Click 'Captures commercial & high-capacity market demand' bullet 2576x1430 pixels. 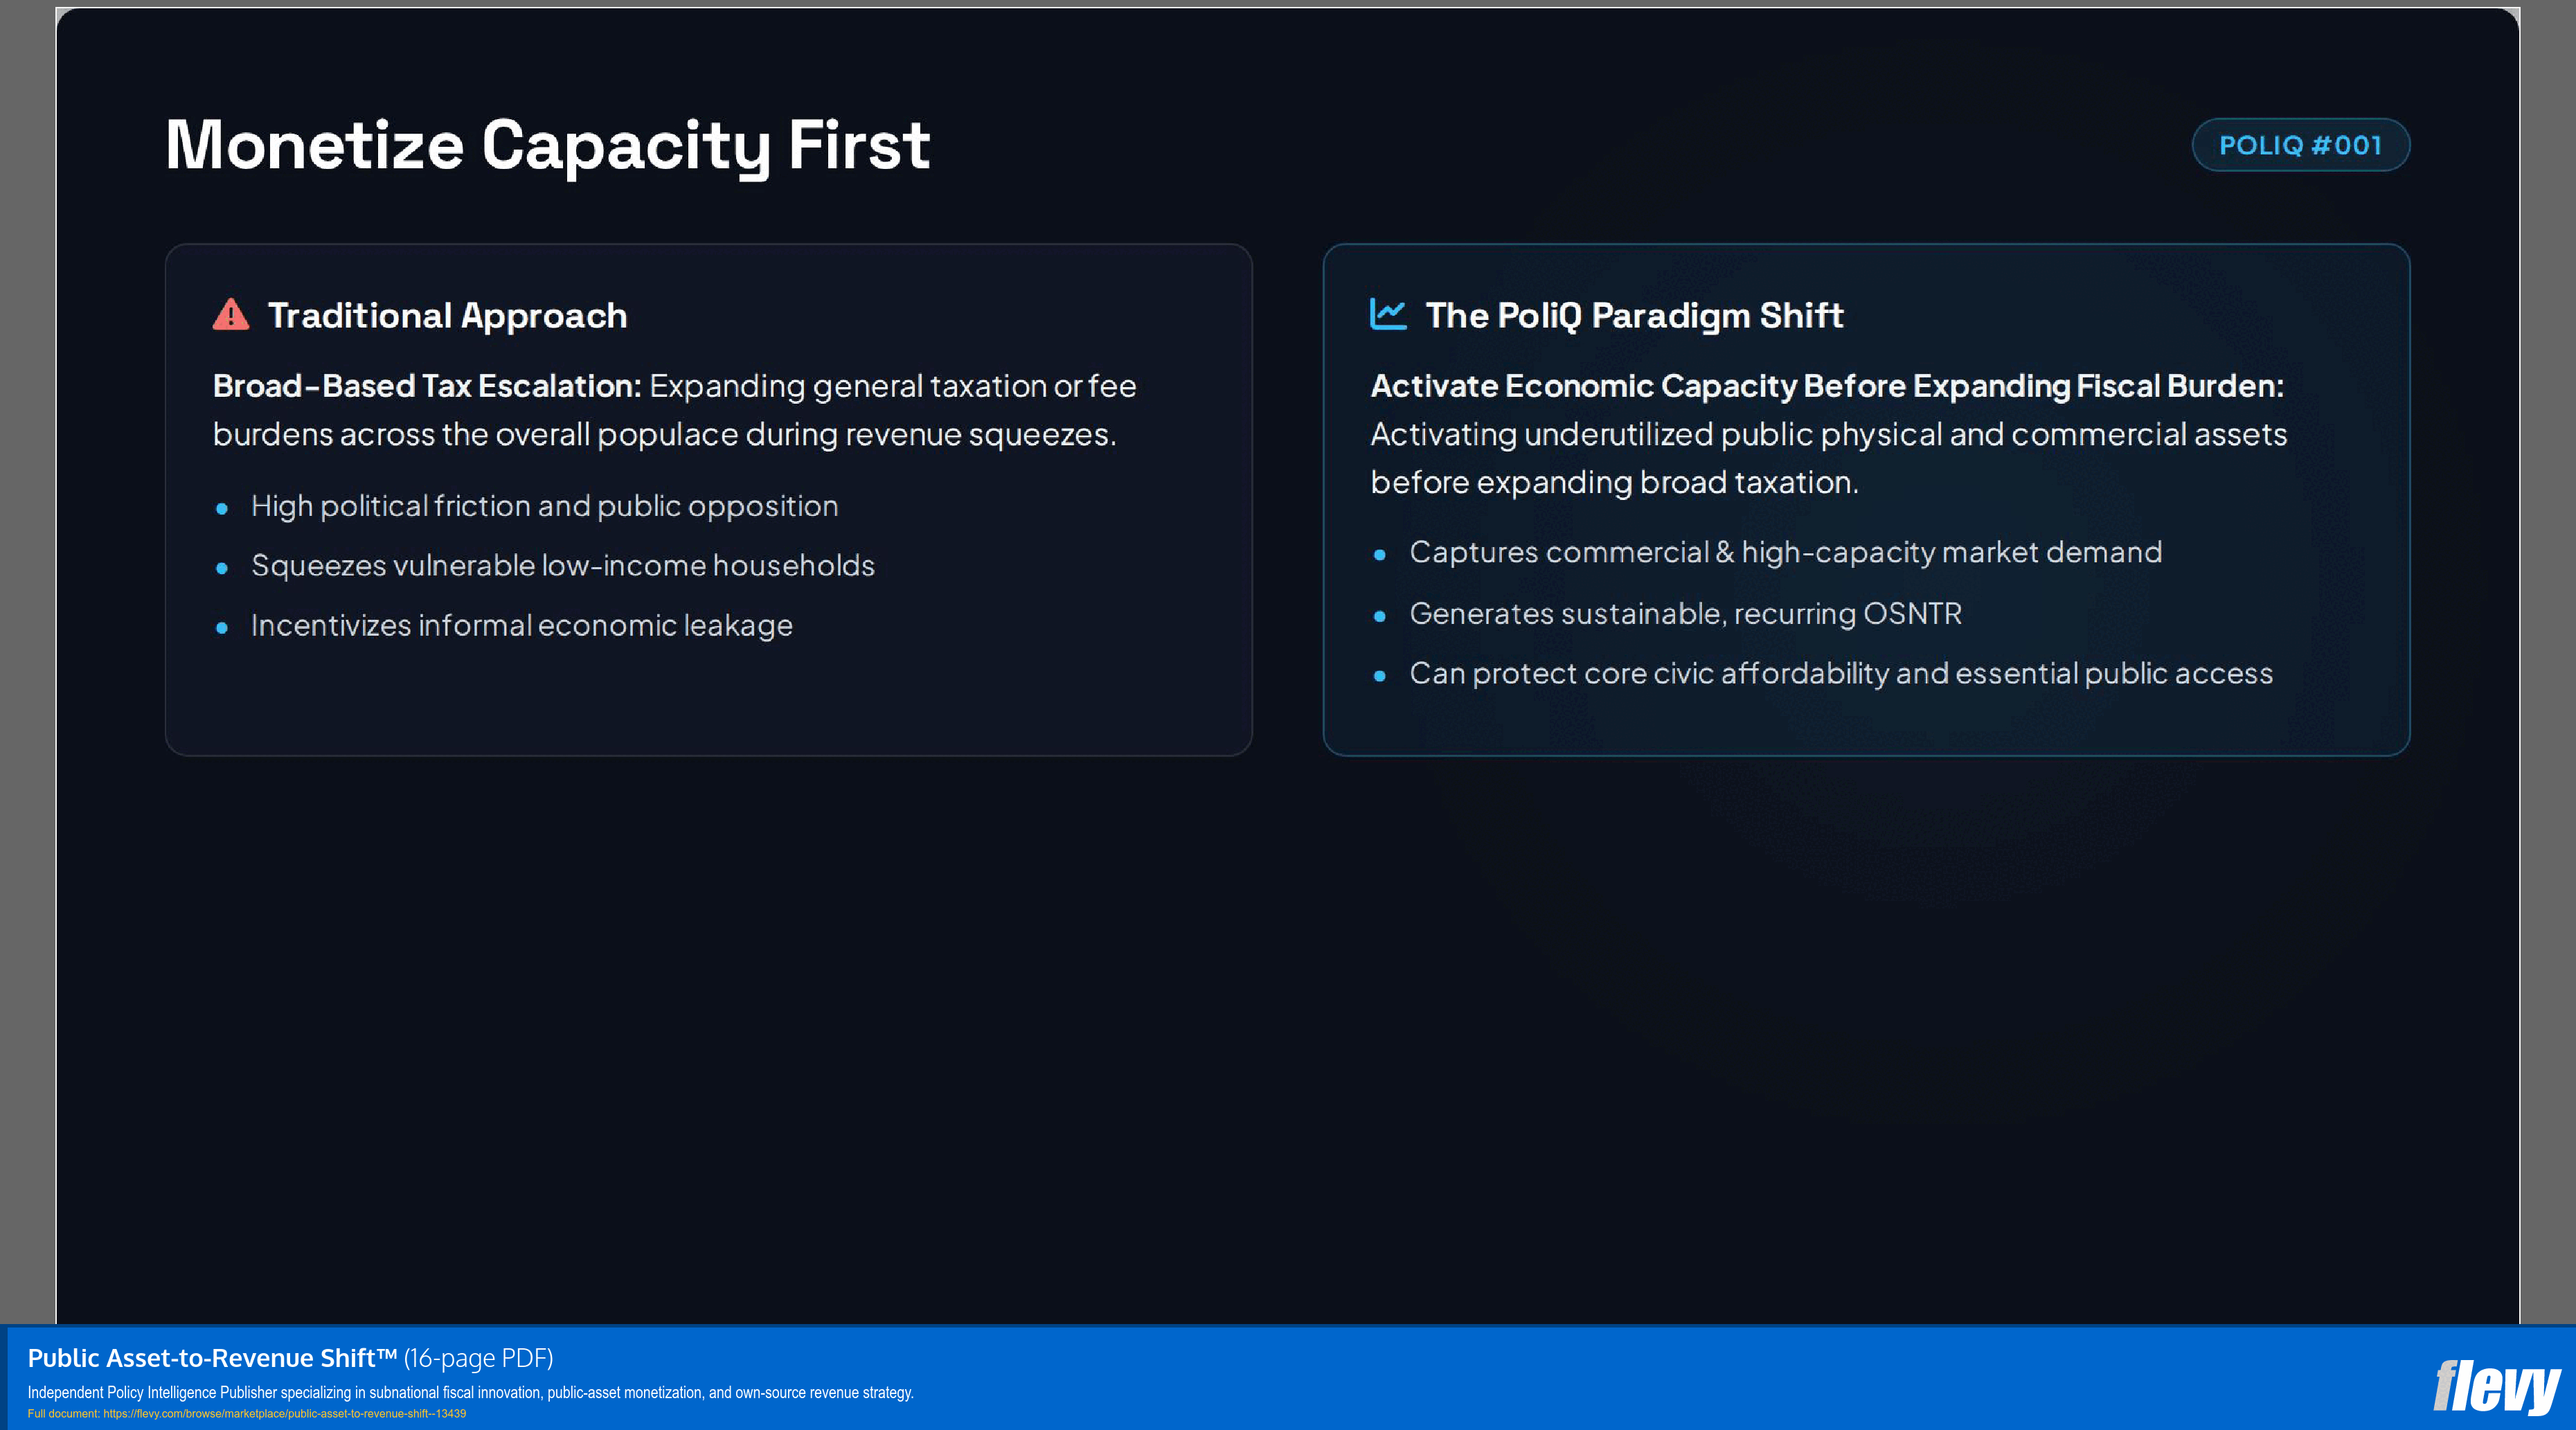coord(1785,552)
